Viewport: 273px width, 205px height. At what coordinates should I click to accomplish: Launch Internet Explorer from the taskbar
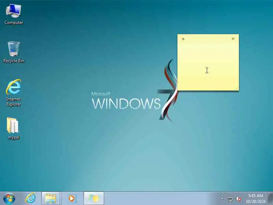(30, 199)
